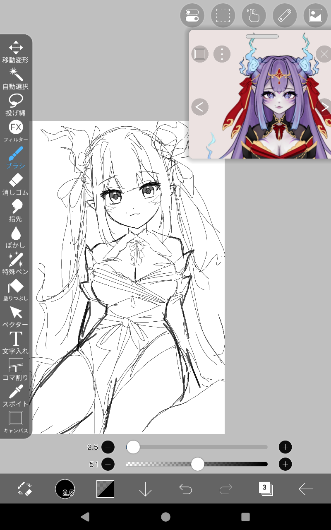Increase opacity with plus button

285,464
